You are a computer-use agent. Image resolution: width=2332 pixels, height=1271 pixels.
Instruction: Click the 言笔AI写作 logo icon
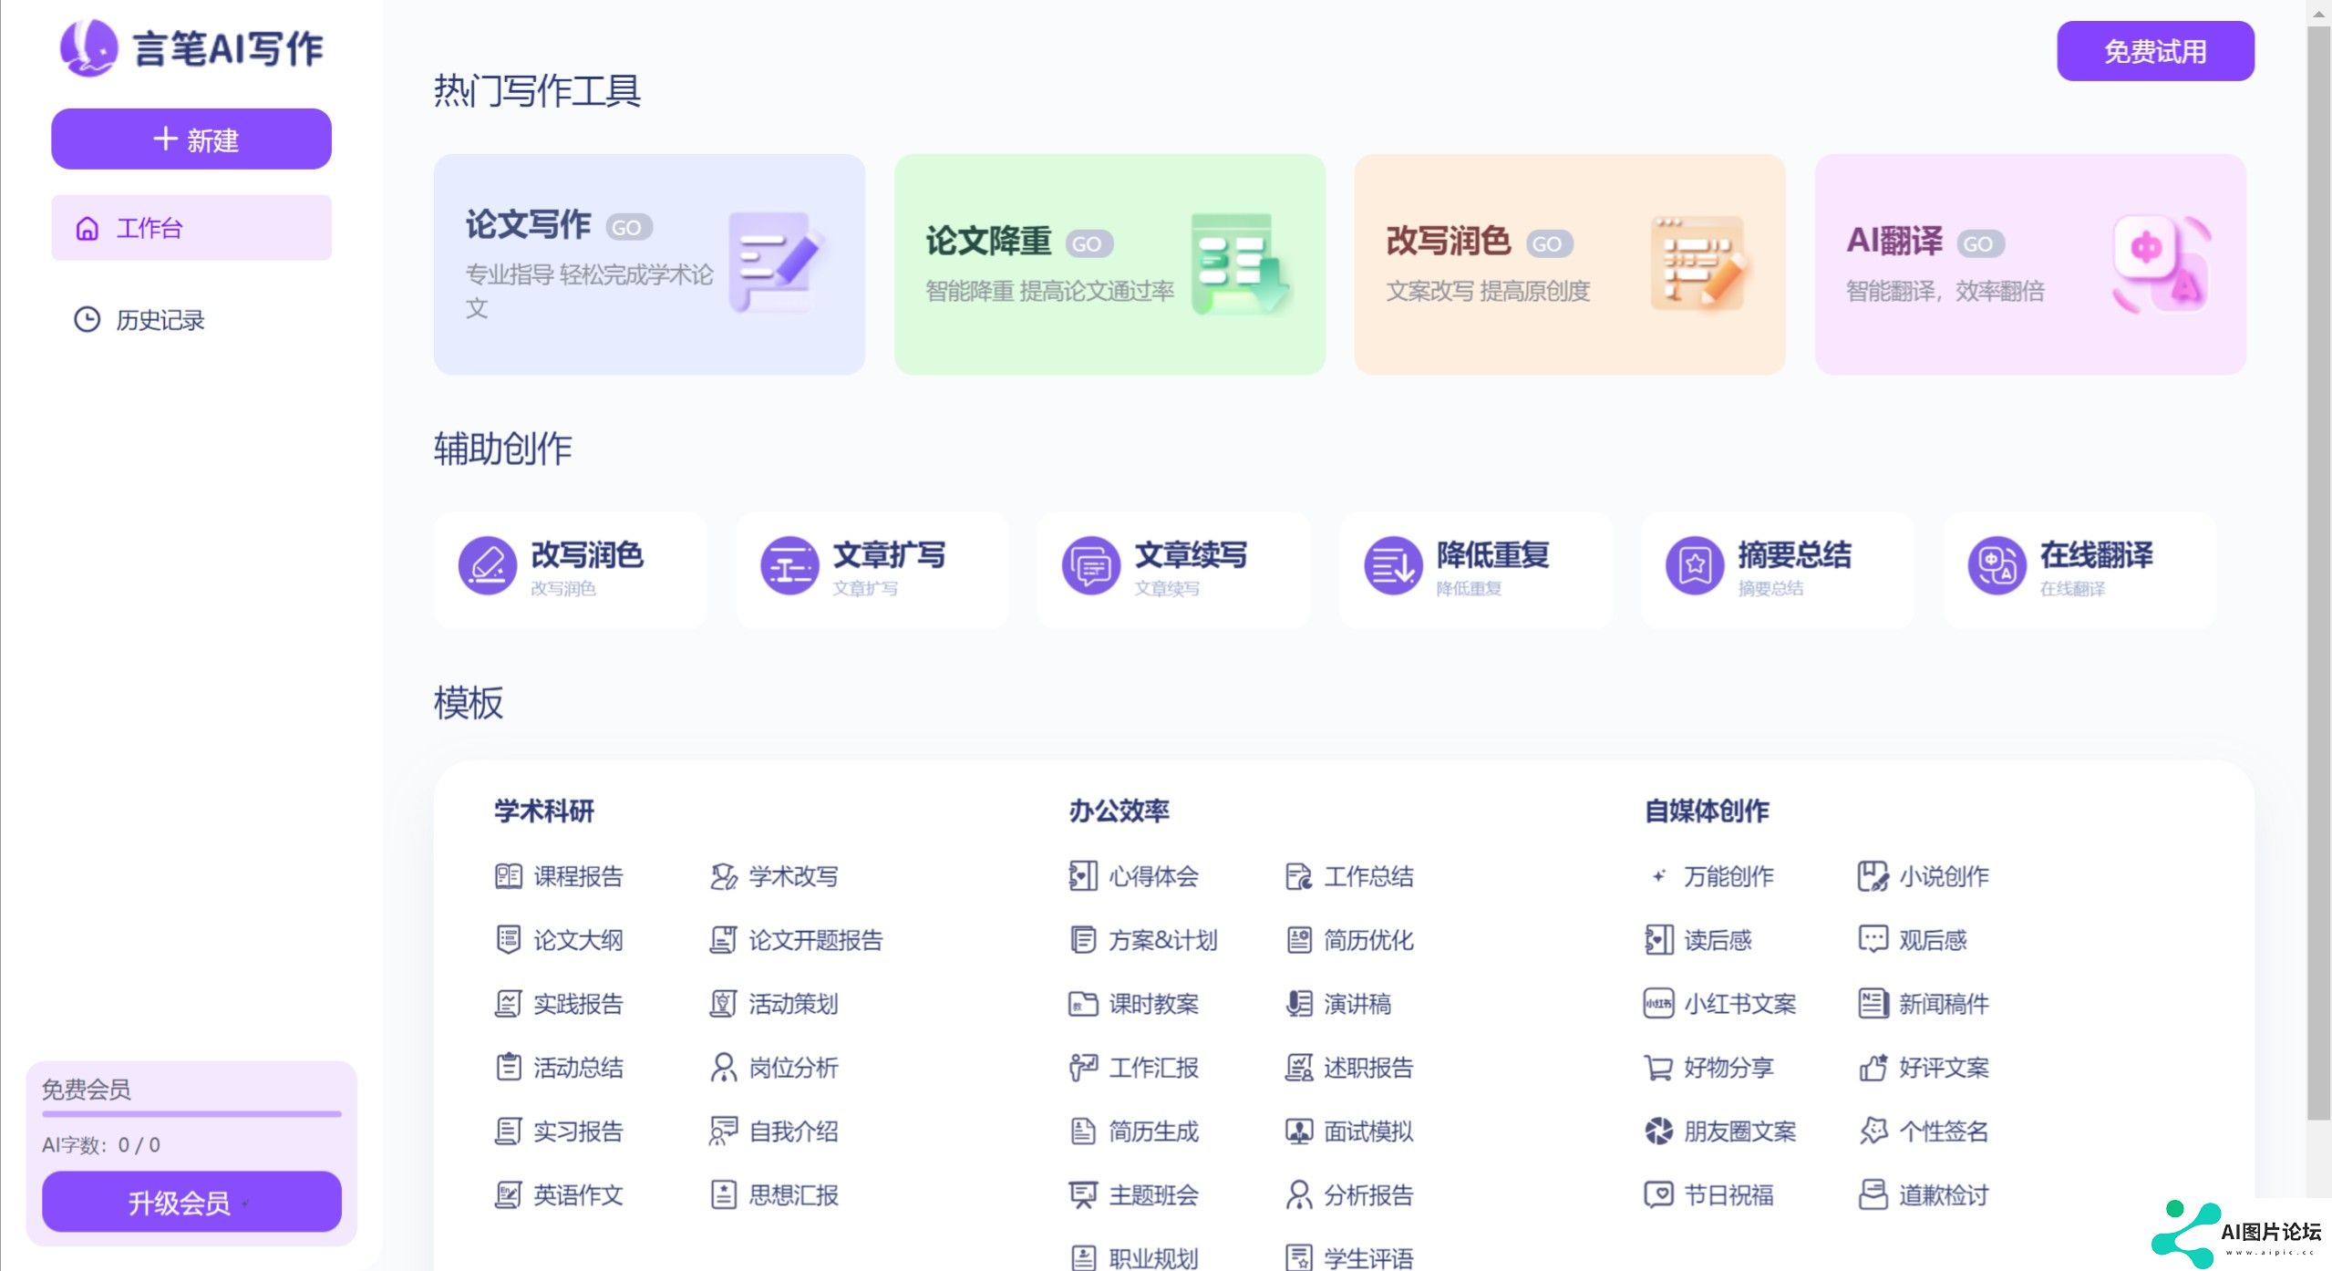pos(88,48)
